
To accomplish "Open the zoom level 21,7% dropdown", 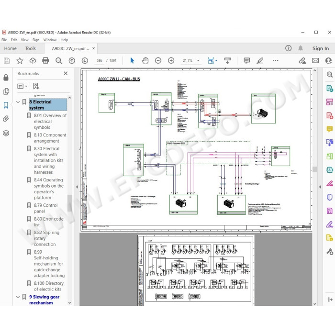I will [x=198, y=61].
